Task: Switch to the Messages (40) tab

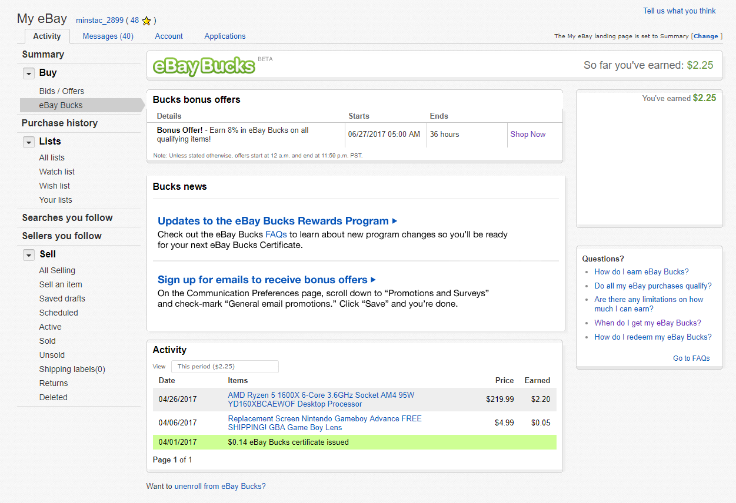Action: (108, 36)
